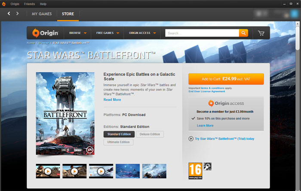Click into the Search field
Viewport: 301px width, 191px height.
click(x=202, y=33)
